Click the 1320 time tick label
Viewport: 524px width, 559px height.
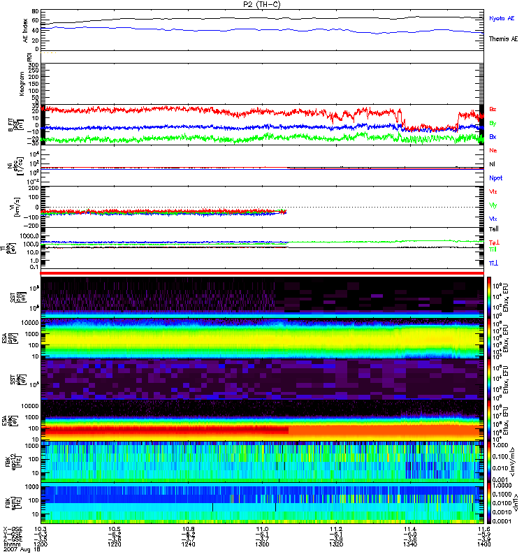pos(336,544)
